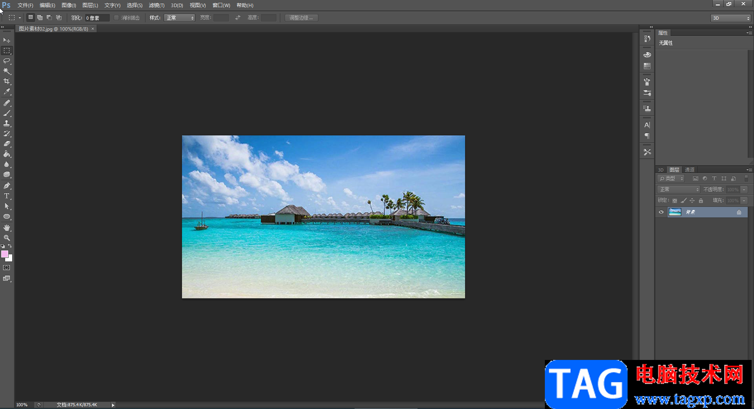Click the 调整边缘 refine edge button
Screen dimensions: 754x409
pos(301,18)
